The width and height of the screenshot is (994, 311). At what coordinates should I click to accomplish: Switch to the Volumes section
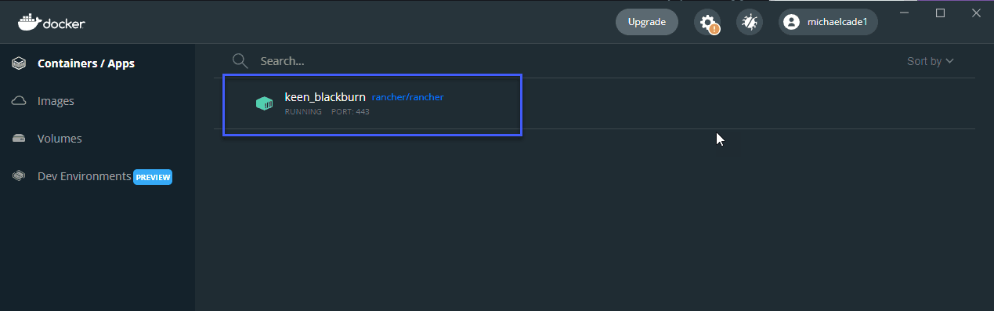coord(60,139)
